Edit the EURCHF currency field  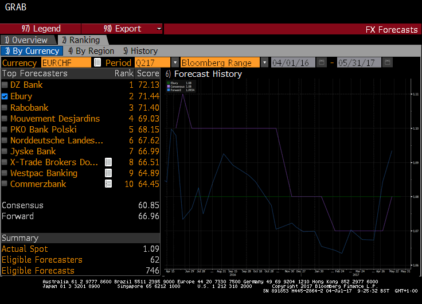point(66,63)
